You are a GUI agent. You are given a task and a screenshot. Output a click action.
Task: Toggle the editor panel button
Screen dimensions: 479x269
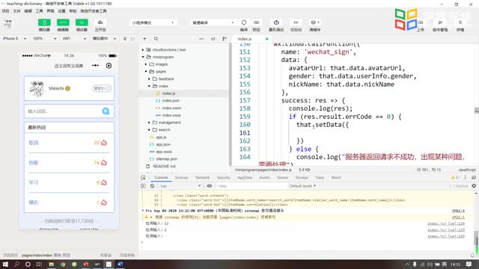(x=63, y=22)
